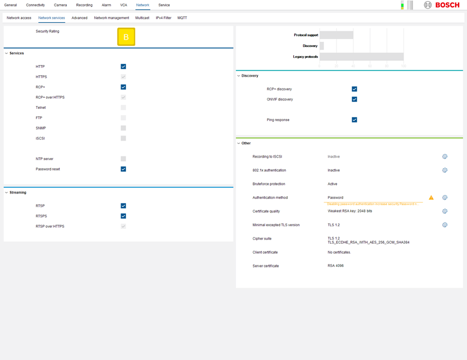Switch to the IPv4 Filter tab
This screenshot has height=360, width=467.
(x=163, y=18)
